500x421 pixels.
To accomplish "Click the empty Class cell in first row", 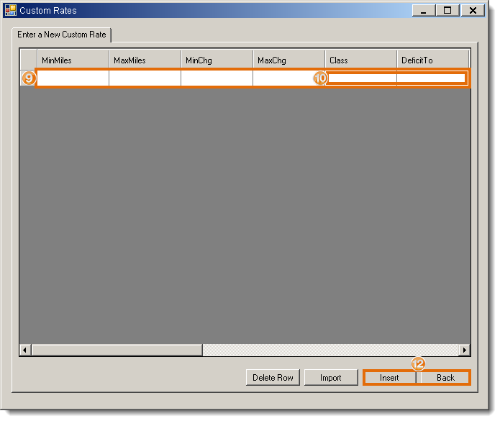I will [361, 78].
